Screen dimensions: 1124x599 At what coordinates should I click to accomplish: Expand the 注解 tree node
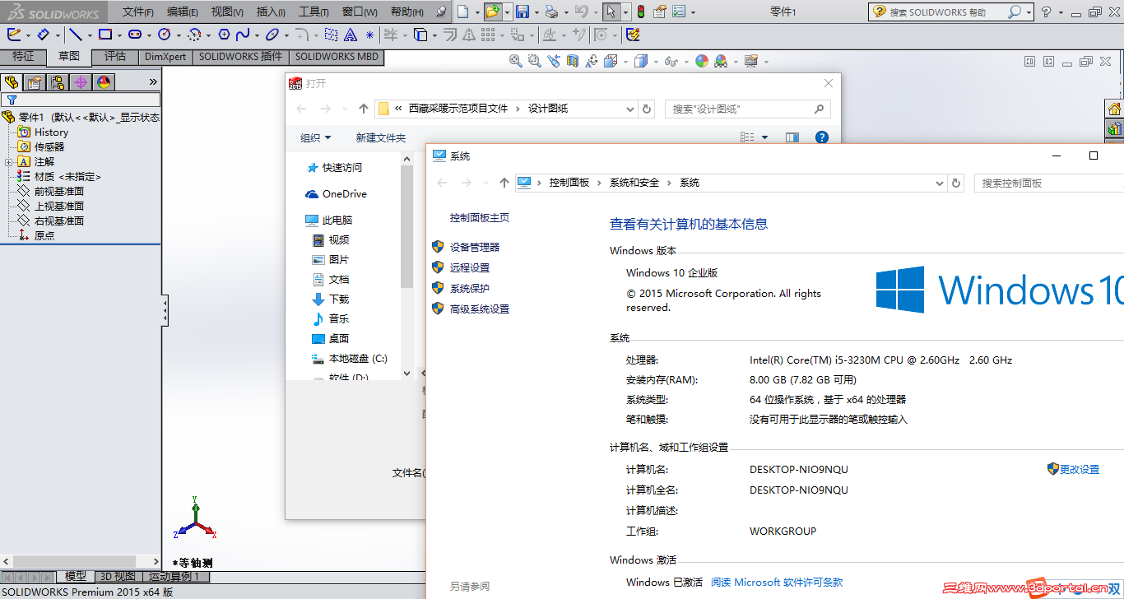(8, 162)
